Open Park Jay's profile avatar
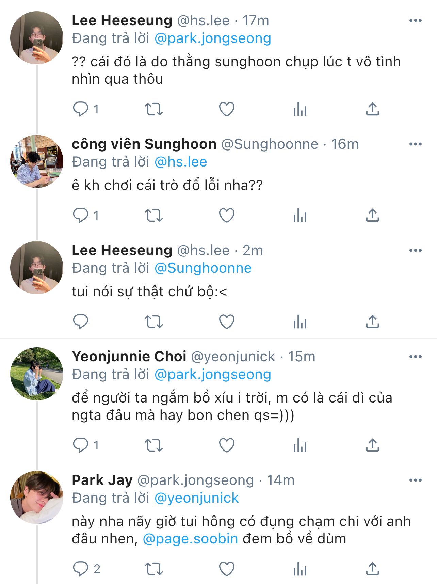 37,497
